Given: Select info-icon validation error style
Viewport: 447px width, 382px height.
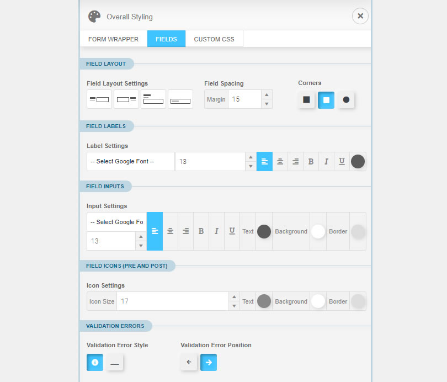Looking at the screenshot, I should pyautogui.click(x=95, y=362).
